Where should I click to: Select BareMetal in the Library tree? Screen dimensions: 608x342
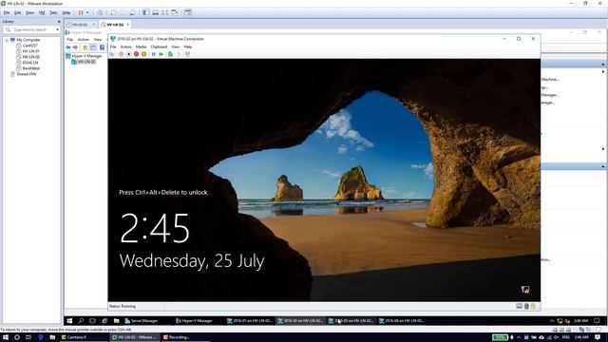click(31, 68)
